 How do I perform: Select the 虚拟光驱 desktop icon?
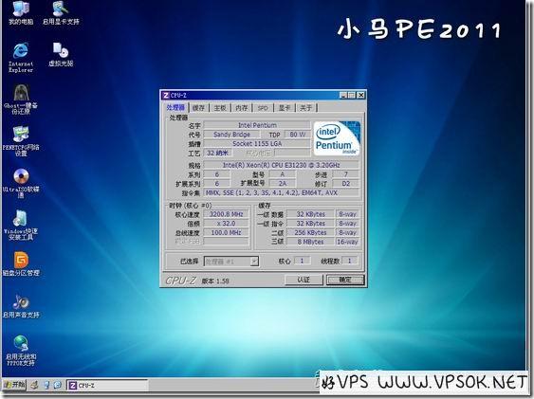point(61,54)
